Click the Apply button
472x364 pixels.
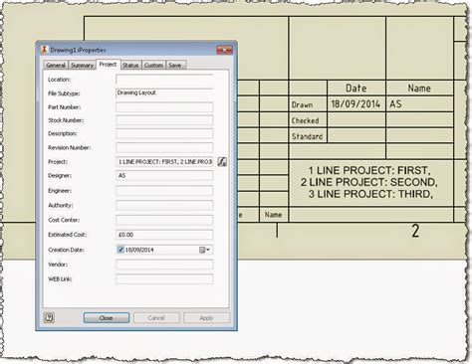pos(206,318)
